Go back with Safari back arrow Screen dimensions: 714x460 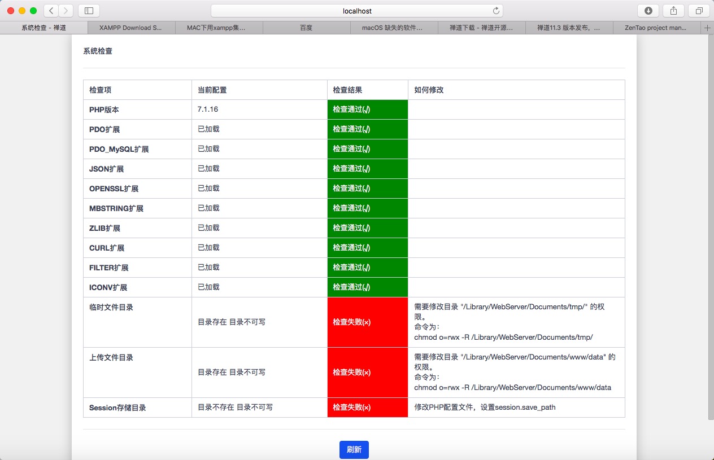click(51, 11)
